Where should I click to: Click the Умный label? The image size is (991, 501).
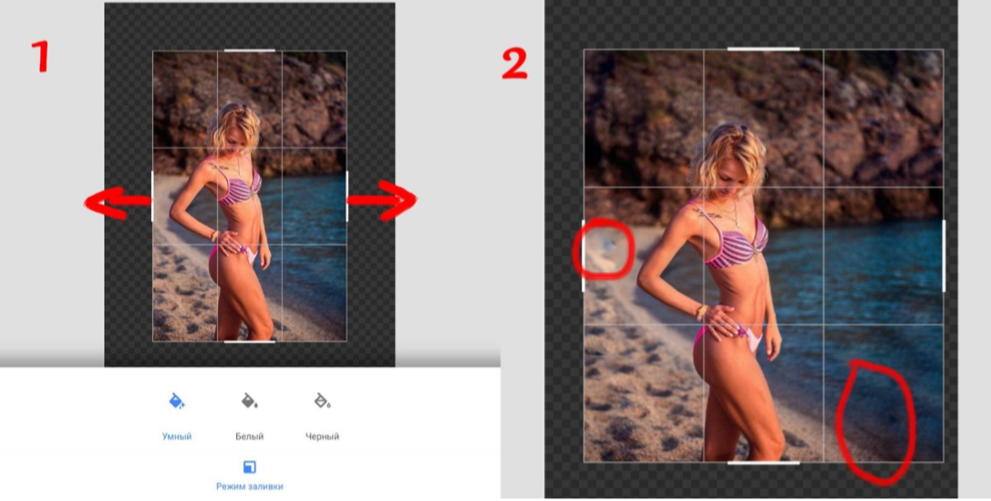tap(177, 436)
